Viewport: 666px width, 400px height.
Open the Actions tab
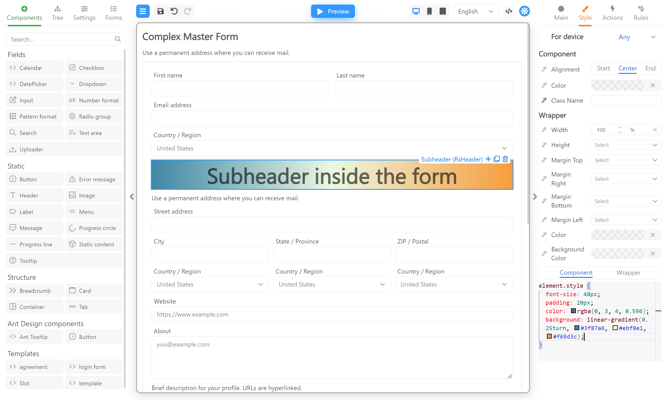[612, 13]
